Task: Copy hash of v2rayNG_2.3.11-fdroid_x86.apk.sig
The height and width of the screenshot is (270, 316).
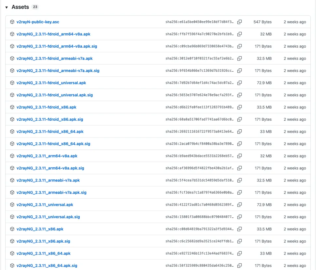Action: [x=239, y=119]
